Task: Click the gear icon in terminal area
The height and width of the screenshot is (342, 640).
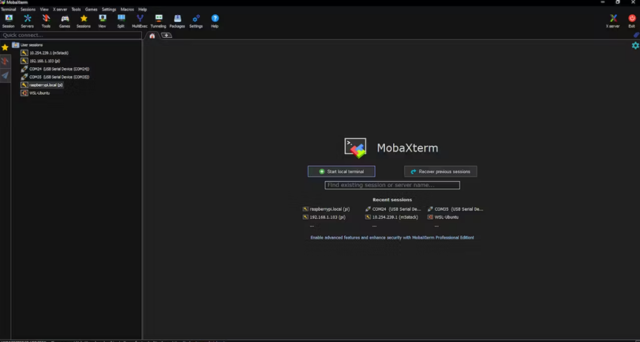Action: click(635, 46)
